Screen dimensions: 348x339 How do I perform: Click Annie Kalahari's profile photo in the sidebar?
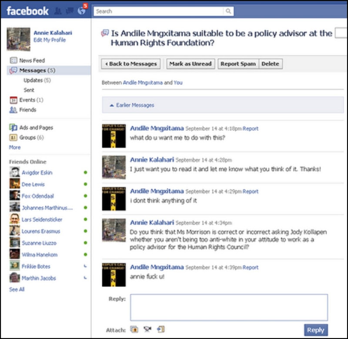click(x=18, y=39)
